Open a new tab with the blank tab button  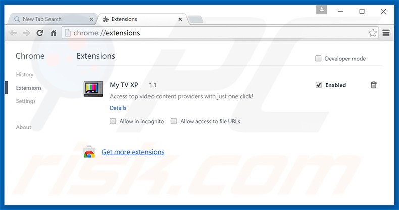pyautogui.click(x=196, y=19)
